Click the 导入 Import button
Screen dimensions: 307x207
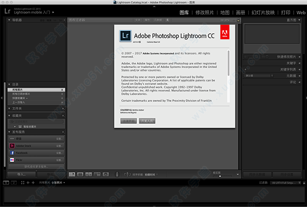point(21,174)
